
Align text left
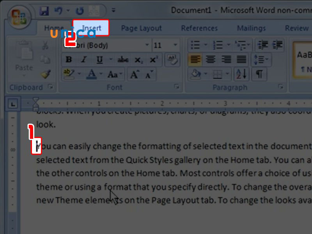pos(195,59)
